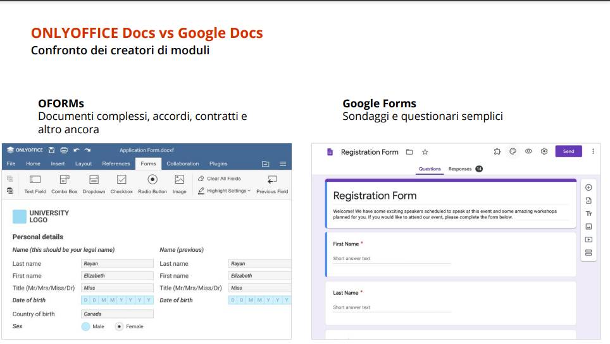Click the left Last name field 'Rayan'
This screenshot has height=344, width=610.
point(117,264)
